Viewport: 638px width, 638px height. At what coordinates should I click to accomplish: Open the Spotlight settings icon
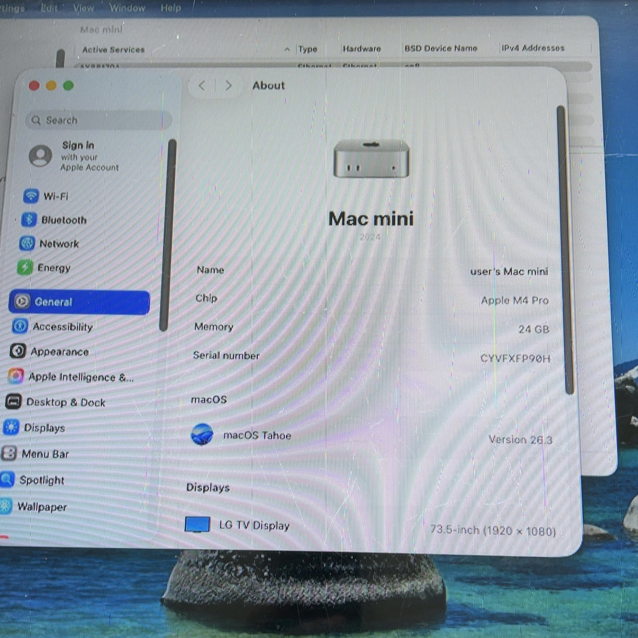click(7, 480)
